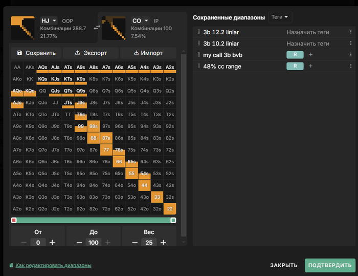Toggle AJo cell in range grid
This screenshot has height=276, width=358.
click(17, 103)
